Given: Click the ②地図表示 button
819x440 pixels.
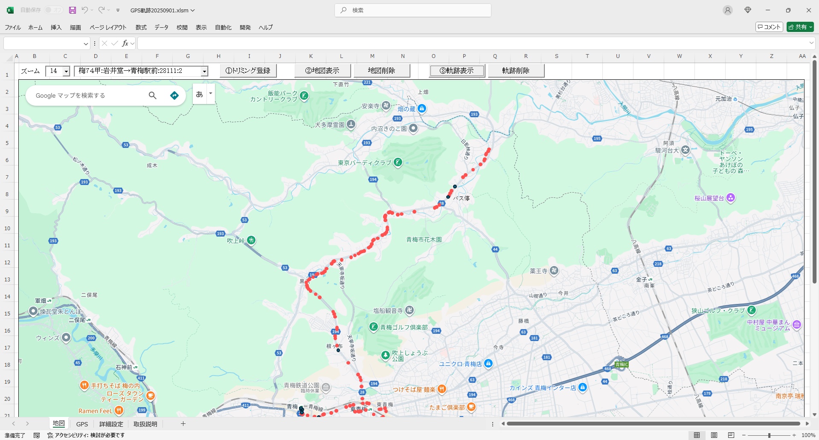Looking at the screenshot, I should [x=322, y=71].
